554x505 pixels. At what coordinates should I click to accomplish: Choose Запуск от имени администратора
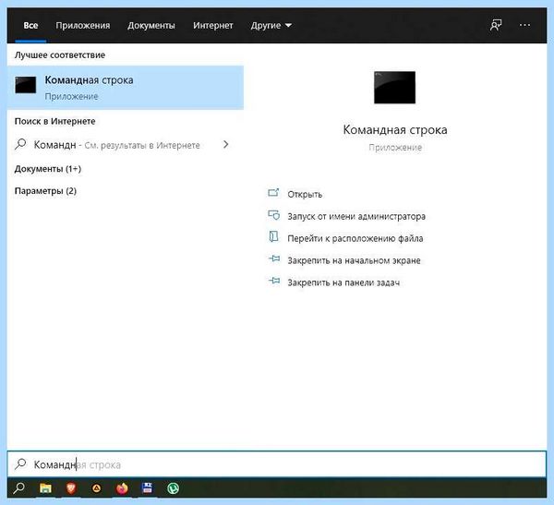click(356, 216)
